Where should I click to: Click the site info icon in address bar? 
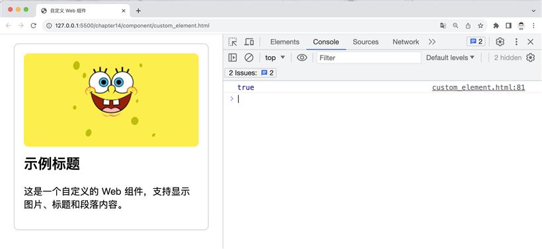49,26
